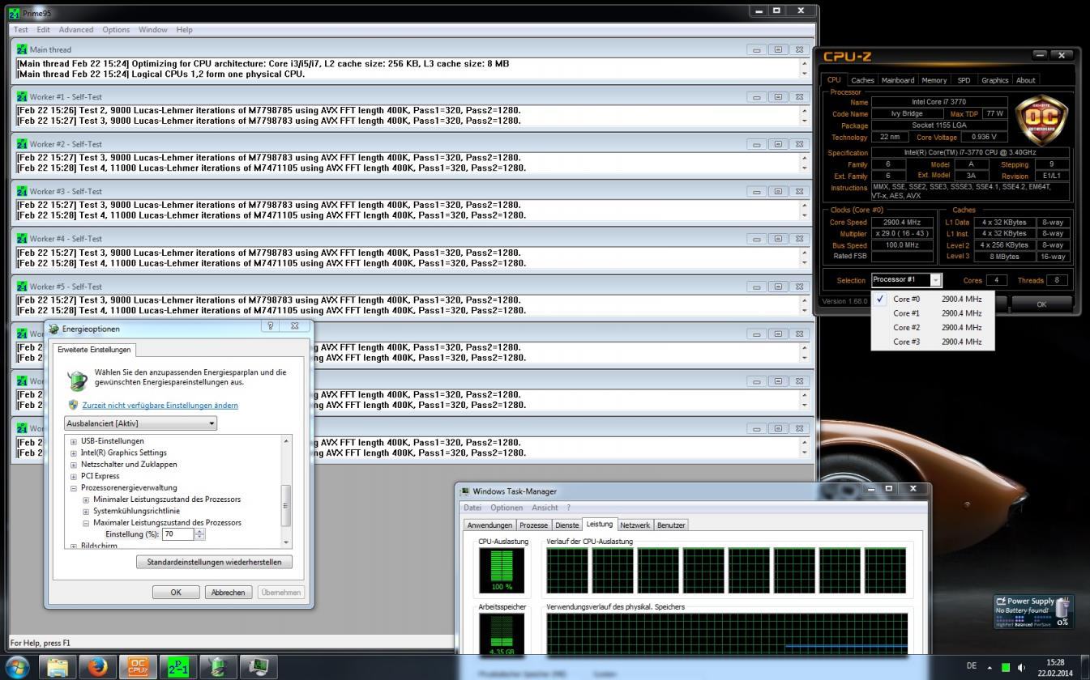The width and height of the screenshot is (1090, 680).
Task: Click the help question mark in Energieoptionen
Action: coord(271,325)
